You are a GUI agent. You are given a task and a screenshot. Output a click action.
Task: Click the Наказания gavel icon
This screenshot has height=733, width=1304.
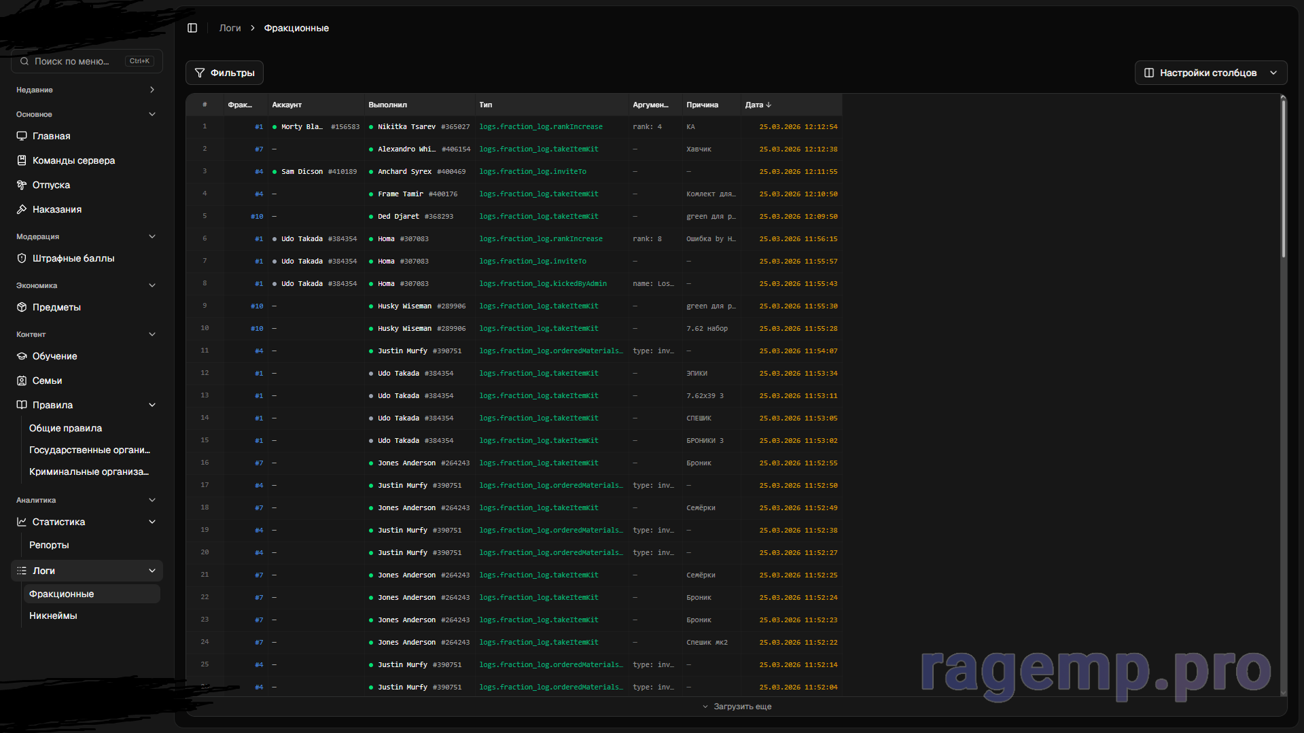coord(22,209)
